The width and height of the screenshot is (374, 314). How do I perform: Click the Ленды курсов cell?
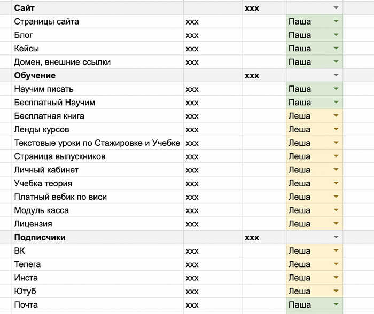(x=96, y=129)
